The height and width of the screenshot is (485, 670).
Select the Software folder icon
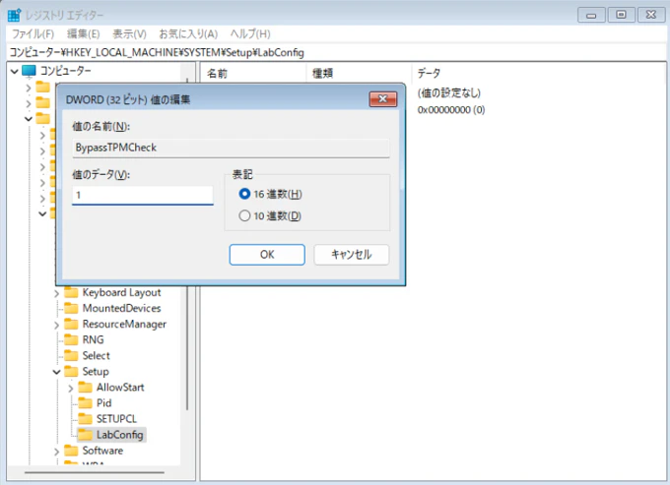coord(71,451)
